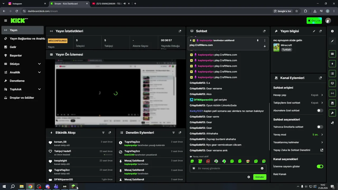The width and height of the screenshot is (338, 190).
Task: Pop out the Sohbet chat panel
Action: pos(264,31)
